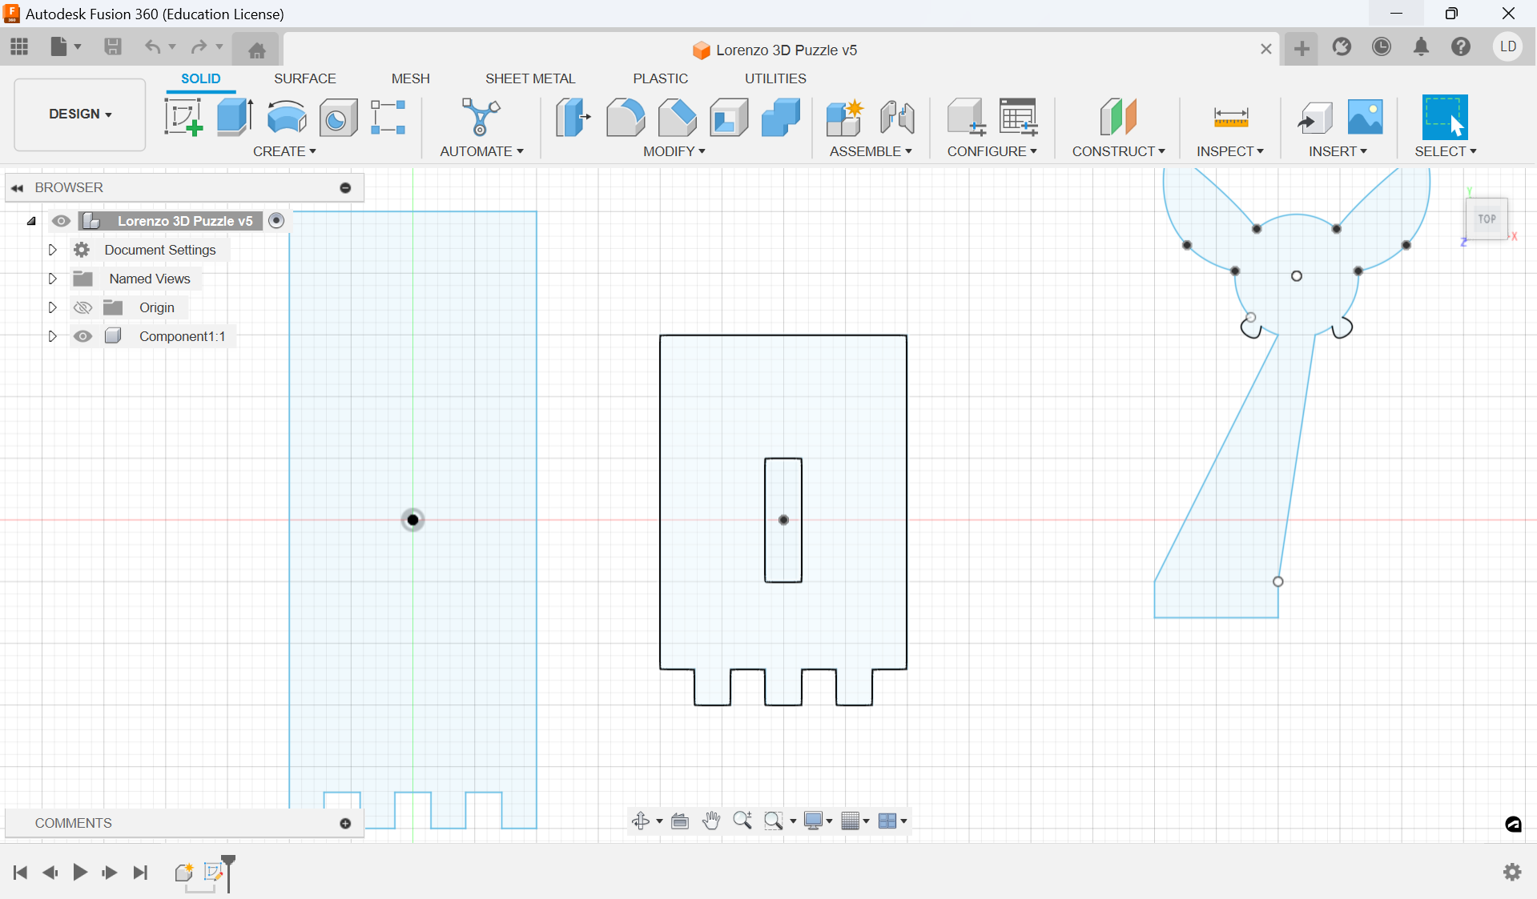Open the Change Parameters table icon
Viewport: 1537px width, 899px height.
pos(1019,118)
